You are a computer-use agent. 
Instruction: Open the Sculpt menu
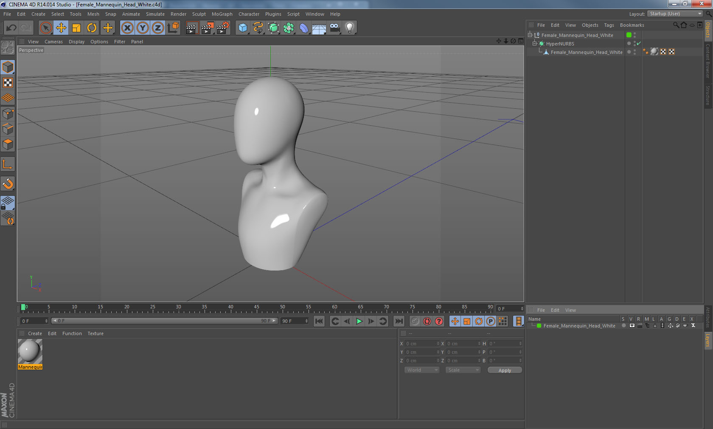[x=199, y=14]
